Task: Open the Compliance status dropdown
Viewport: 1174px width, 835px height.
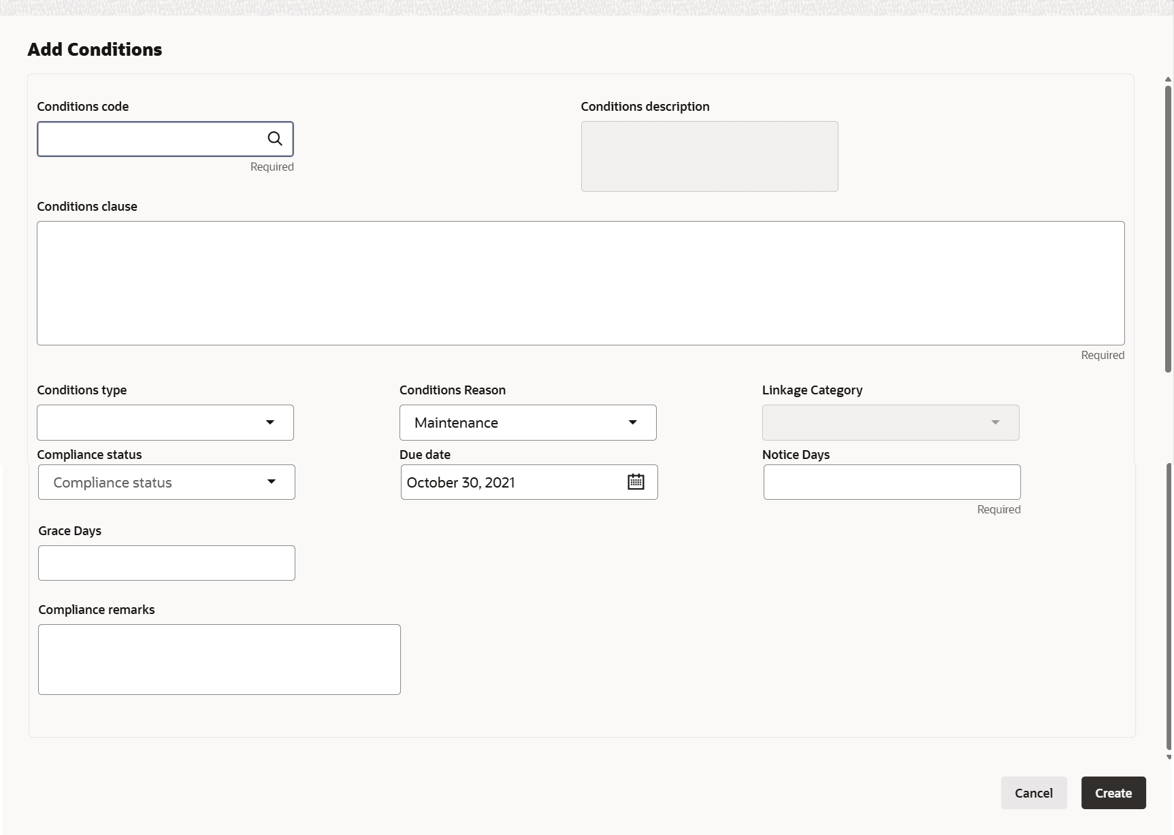Action: [x=167, y=482]
